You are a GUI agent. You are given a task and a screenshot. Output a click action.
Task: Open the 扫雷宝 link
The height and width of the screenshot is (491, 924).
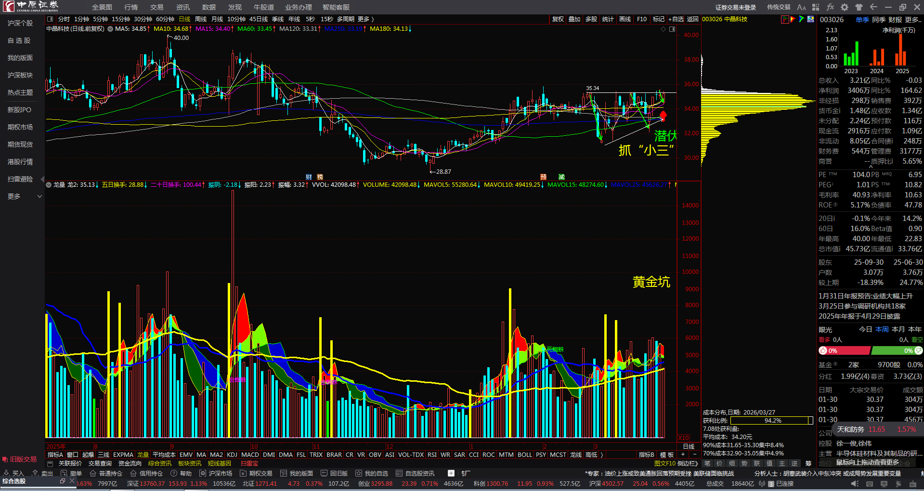(249, 464)
